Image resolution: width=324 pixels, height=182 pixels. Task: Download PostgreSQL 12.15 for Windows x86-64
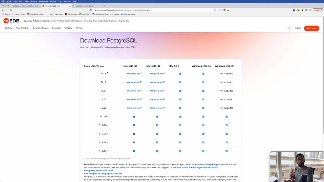[203, 99]
